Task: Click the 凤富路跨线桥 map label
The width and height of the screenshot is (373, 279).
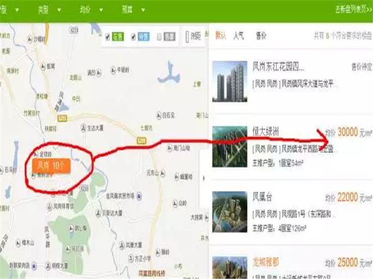Action: (152, 273)
